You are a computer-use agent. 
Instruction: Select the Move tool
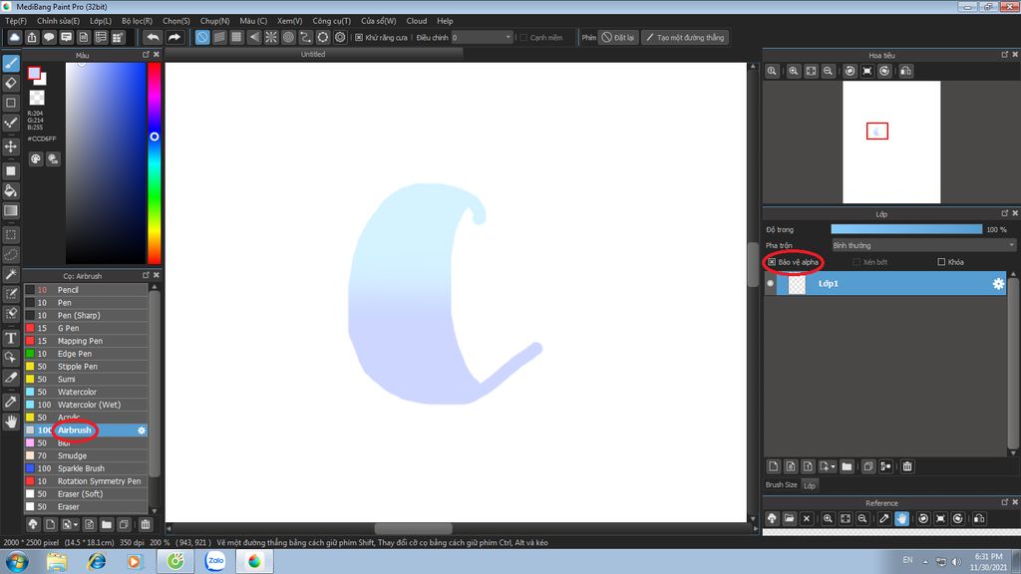tap(11, 146)
